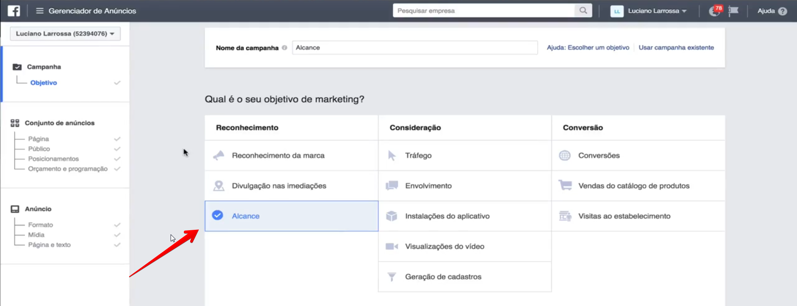Click the Campanha sidebar icon
This screenshot has width=797, height=306.
[17, 67]
